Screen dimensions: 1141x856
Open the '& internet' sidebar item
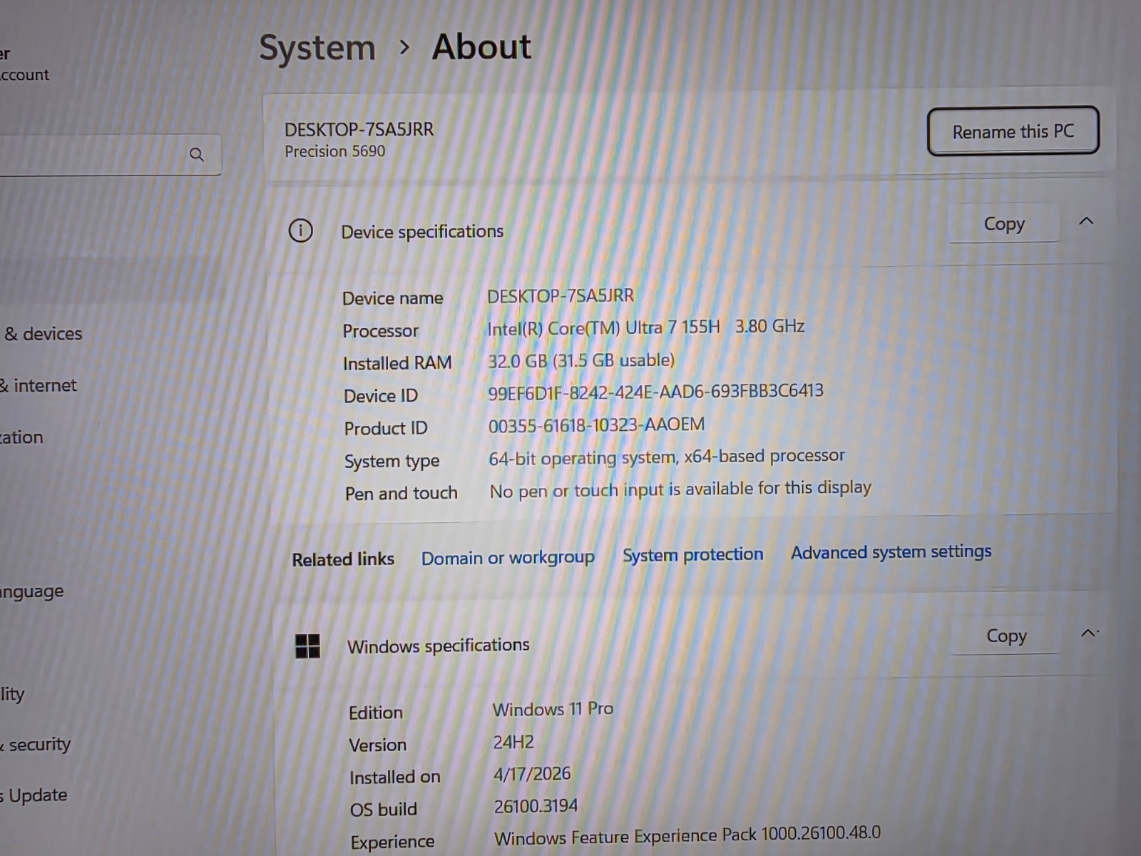(39, 385)
